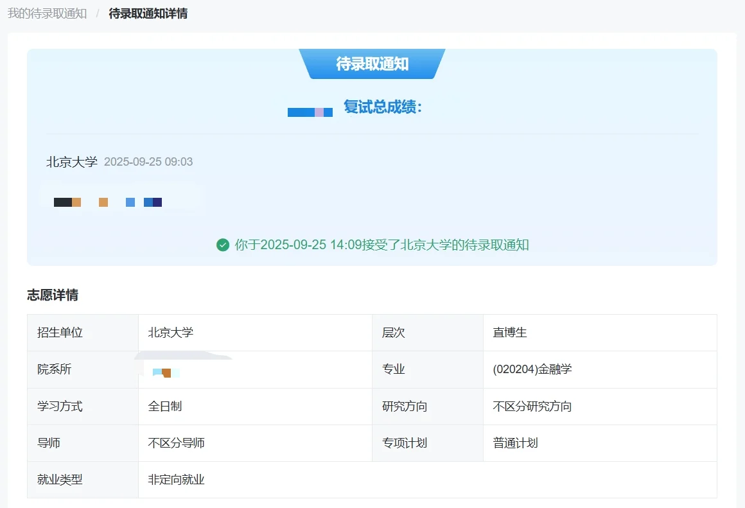The width and height of the screenshot is (745, 508).
Task: Click the 直博生 value cell
Action: coord(600,333)
